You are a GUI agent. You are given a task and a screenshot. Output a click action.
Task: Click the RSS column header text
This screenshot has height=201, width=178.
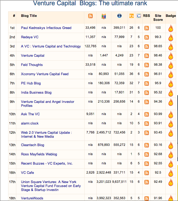(146, 16)
